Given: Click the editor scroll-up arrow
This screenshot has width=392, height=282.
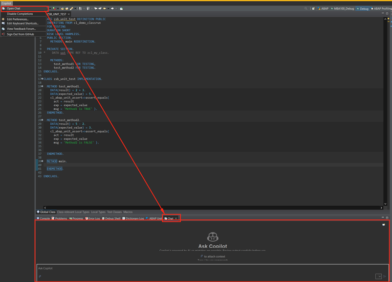Looking at the screenshot, I should (x=385, y=19).
